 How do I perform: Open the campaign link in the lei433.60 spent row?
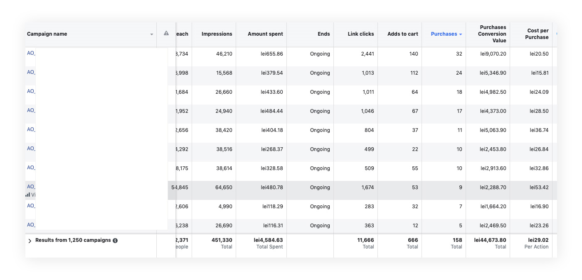click(x=31, y=91)
